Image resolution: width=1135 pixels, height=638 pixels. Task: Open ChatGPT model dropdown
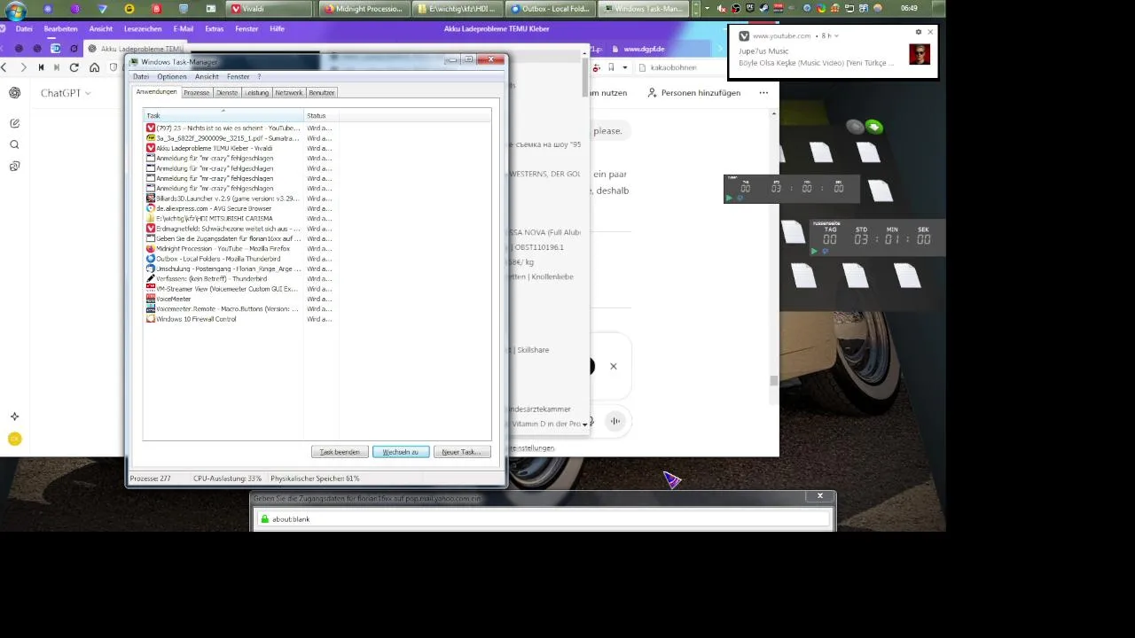[66, 93]
